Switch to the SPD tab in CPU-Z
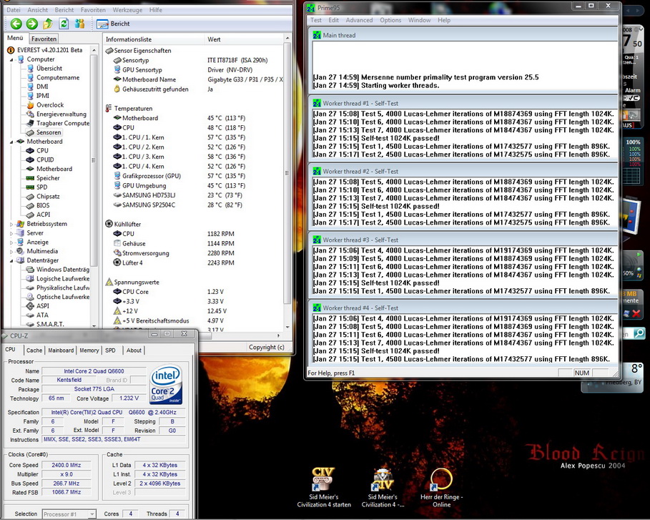 pos(110,350)
